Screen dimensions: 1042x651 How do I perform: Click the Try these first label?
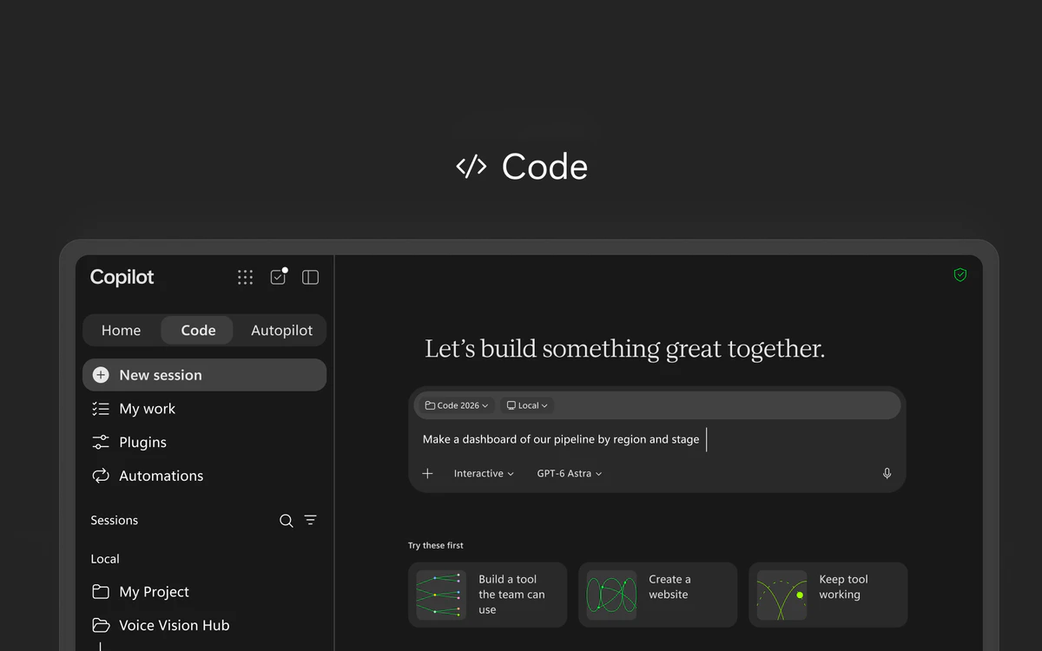click(436, 545)
